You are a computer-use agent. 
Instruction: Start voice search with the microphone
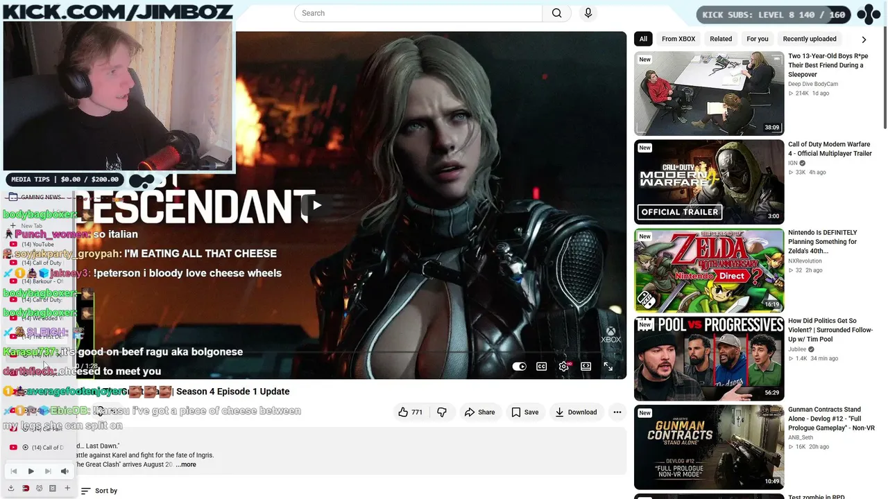point(588,13)
